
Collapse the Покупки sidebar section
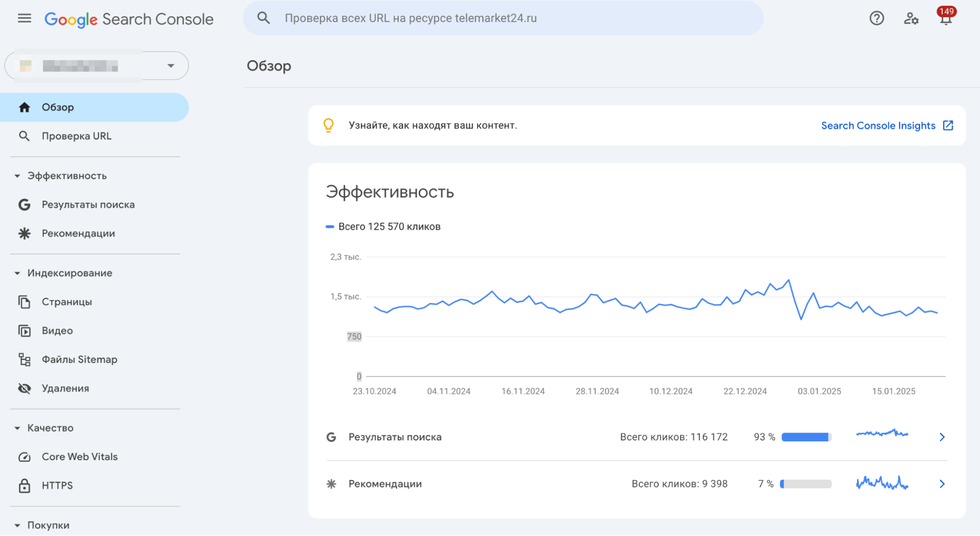click(x=17, y=526)
